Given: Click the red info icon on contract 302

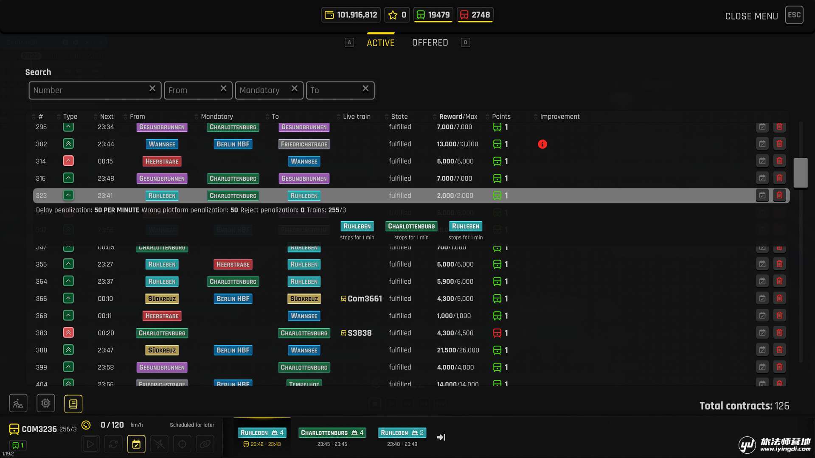Looking at the screenshot, I should [542, 144].
